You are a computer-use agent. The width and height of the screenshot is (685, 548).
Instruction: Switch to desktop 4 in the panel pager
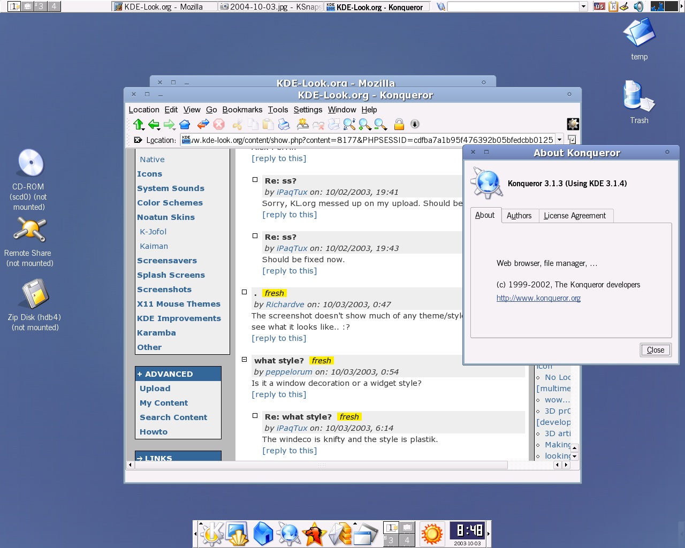pyautogui.click(x=407, y=540)
